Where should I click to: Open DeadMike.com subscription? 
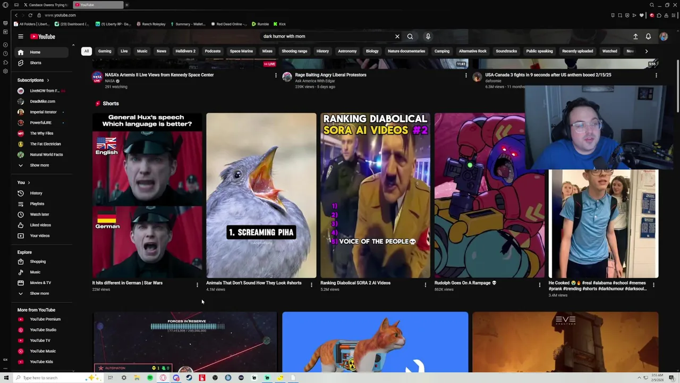[41, 101]
